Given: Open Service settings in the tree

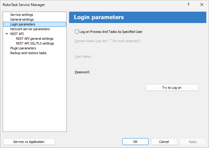Looking at the screenshot, I should 22,15.
